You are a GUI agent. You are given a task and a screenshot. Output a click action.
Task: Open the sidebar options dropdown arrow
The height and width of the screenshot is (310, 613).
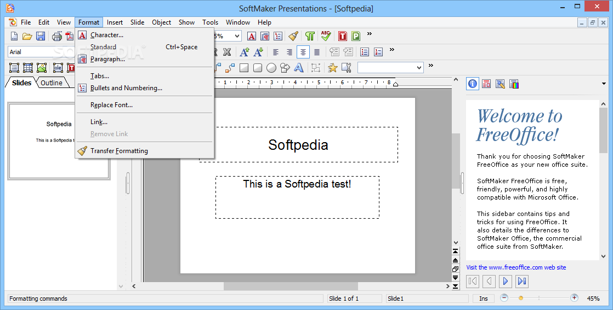604,84
